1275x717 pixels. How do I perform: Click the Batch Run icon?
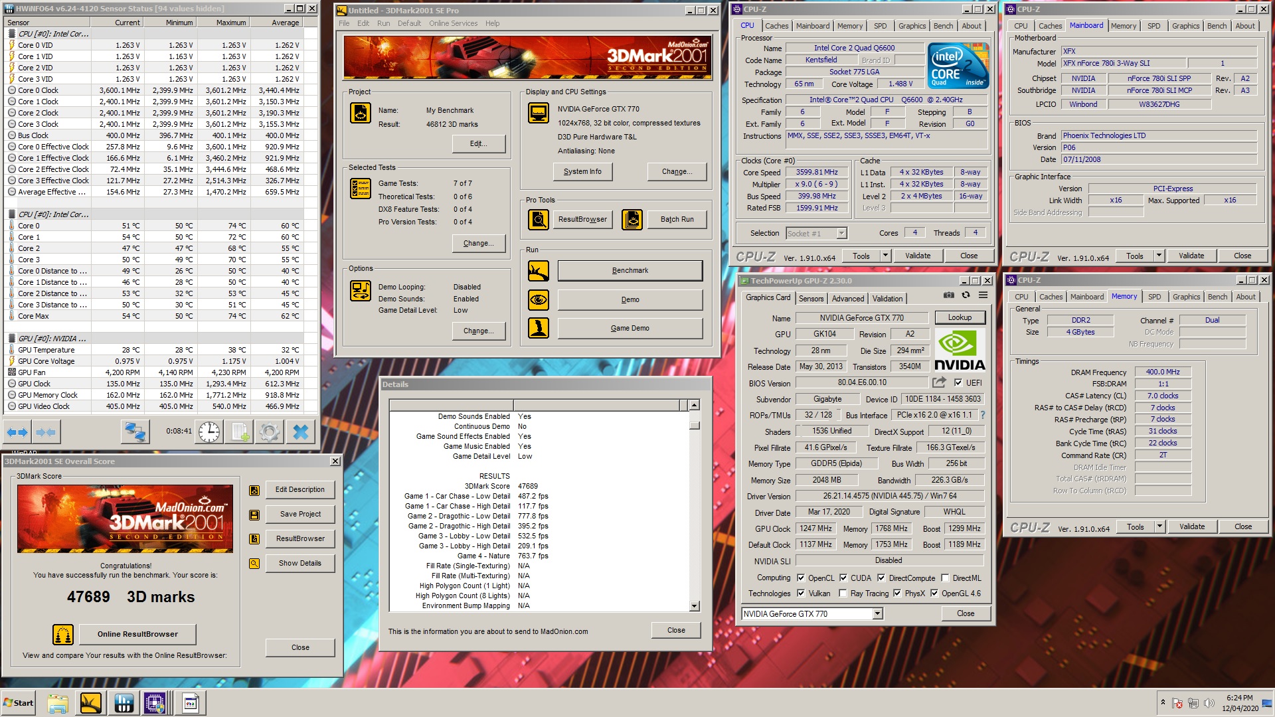(632, 219)
